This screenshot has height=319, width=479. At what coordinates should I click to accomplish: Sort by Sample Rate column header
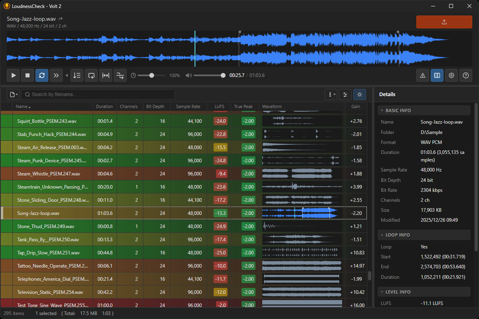click(x=188, y=106)
